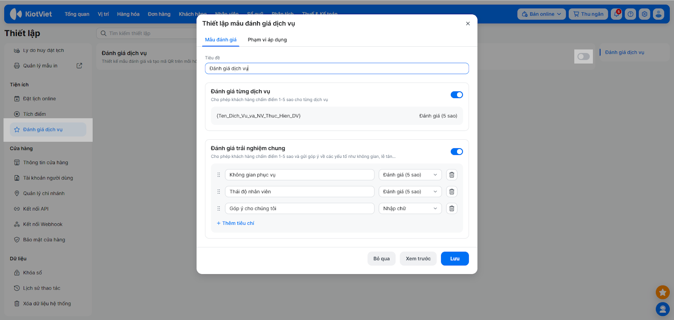The width and height of the screenshot is (674, 320).
Task: Click the "Tiêu đề" title input field
Action: [337, 68]
